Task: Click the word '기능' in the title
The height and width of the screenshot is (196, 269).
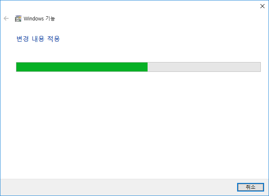Action: point(50,18)
